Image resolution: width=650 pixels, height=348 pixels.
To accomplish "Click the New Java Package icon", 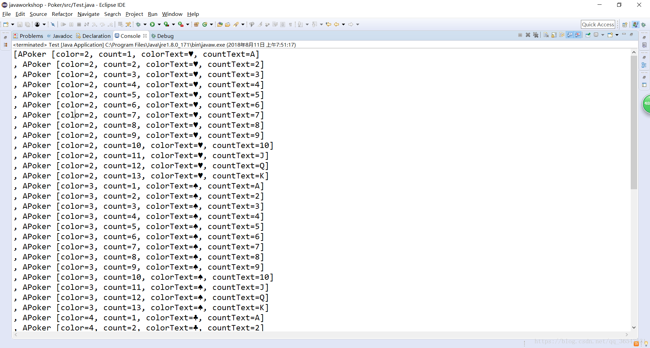I will pyautogui.click(x=196, y=24).
